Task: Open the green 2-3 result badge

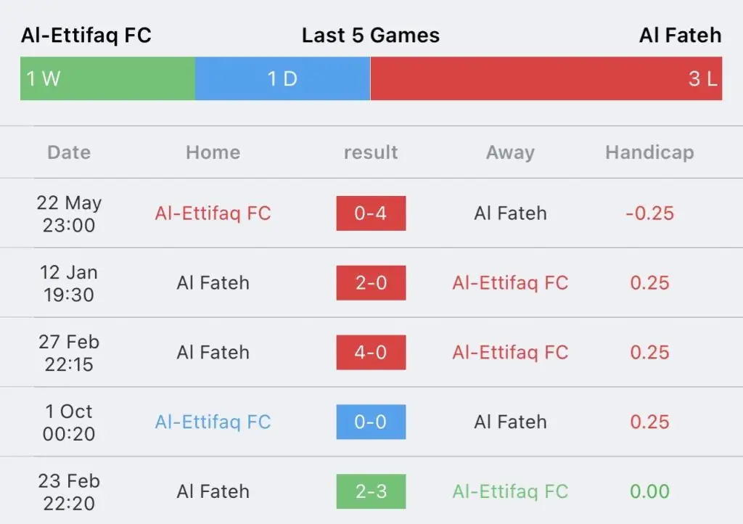Action: [x=371, y=491]
